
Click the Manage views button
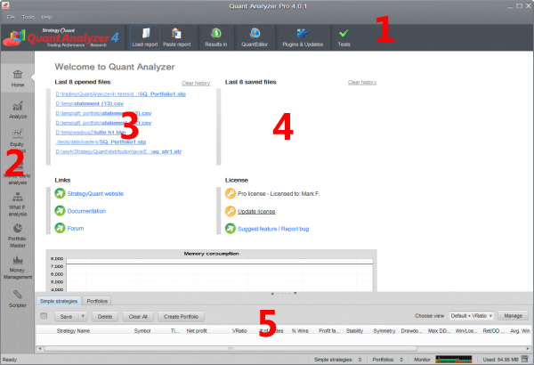[513, 315]
